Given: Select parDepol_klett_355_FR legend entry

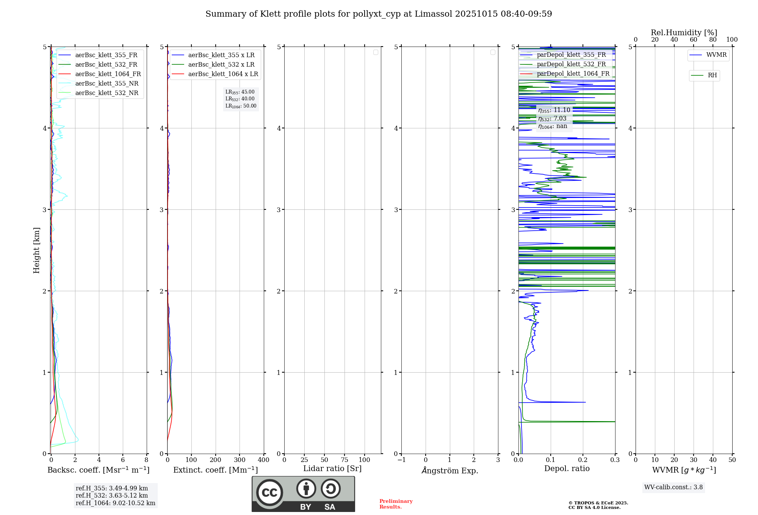Looking at the screenshot, I should (571, 55).
